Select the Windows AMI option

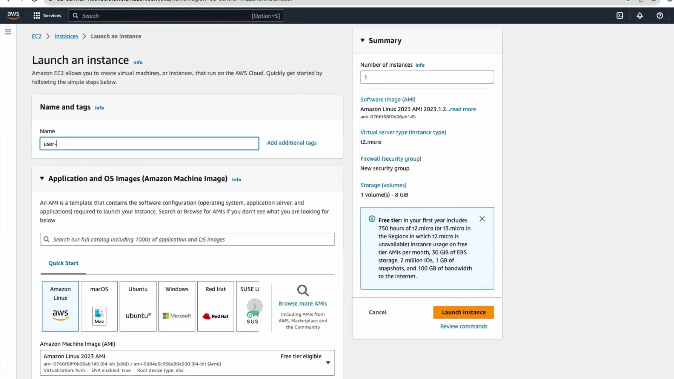177,306
